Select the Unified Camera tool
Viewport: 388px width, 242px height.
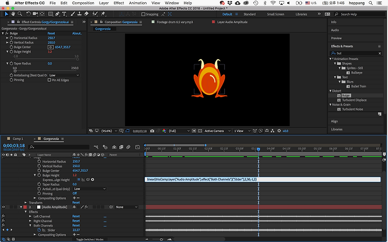[35, 14]
